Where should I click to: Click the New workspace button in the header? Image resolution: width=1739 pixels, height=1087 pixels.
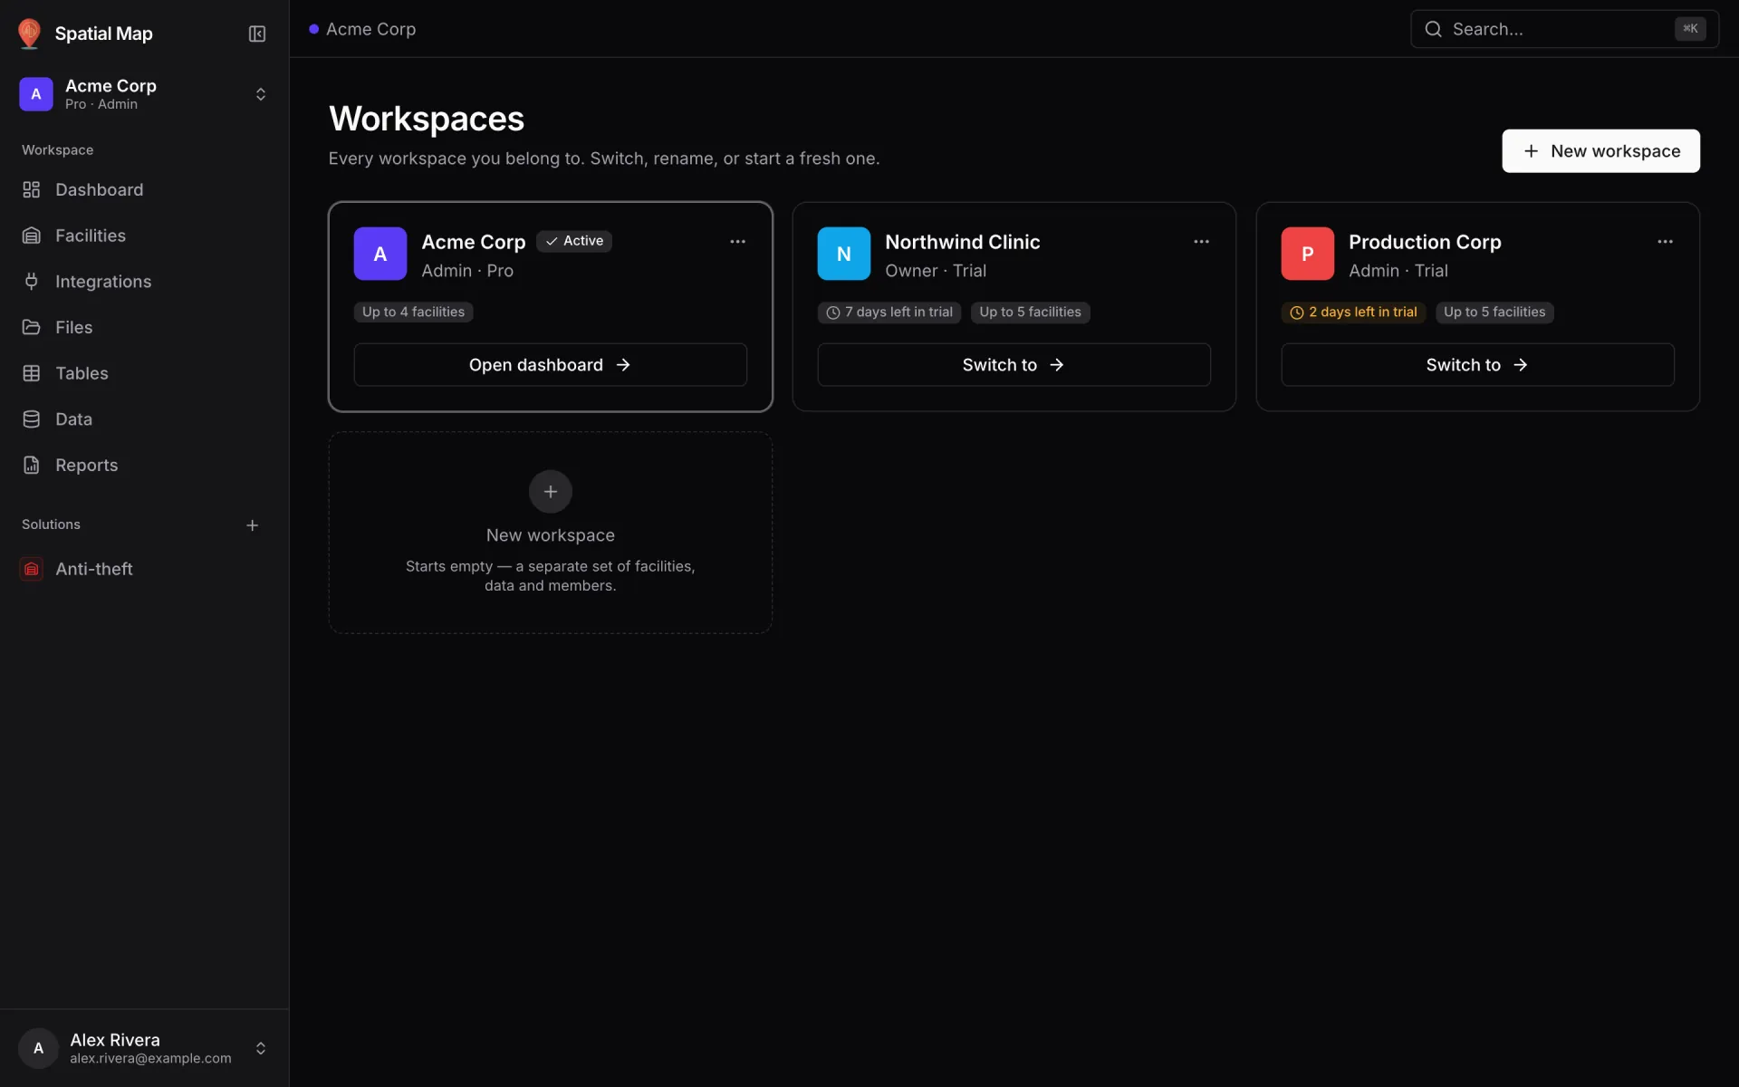pyautogui.click(x=1600, y=151)
